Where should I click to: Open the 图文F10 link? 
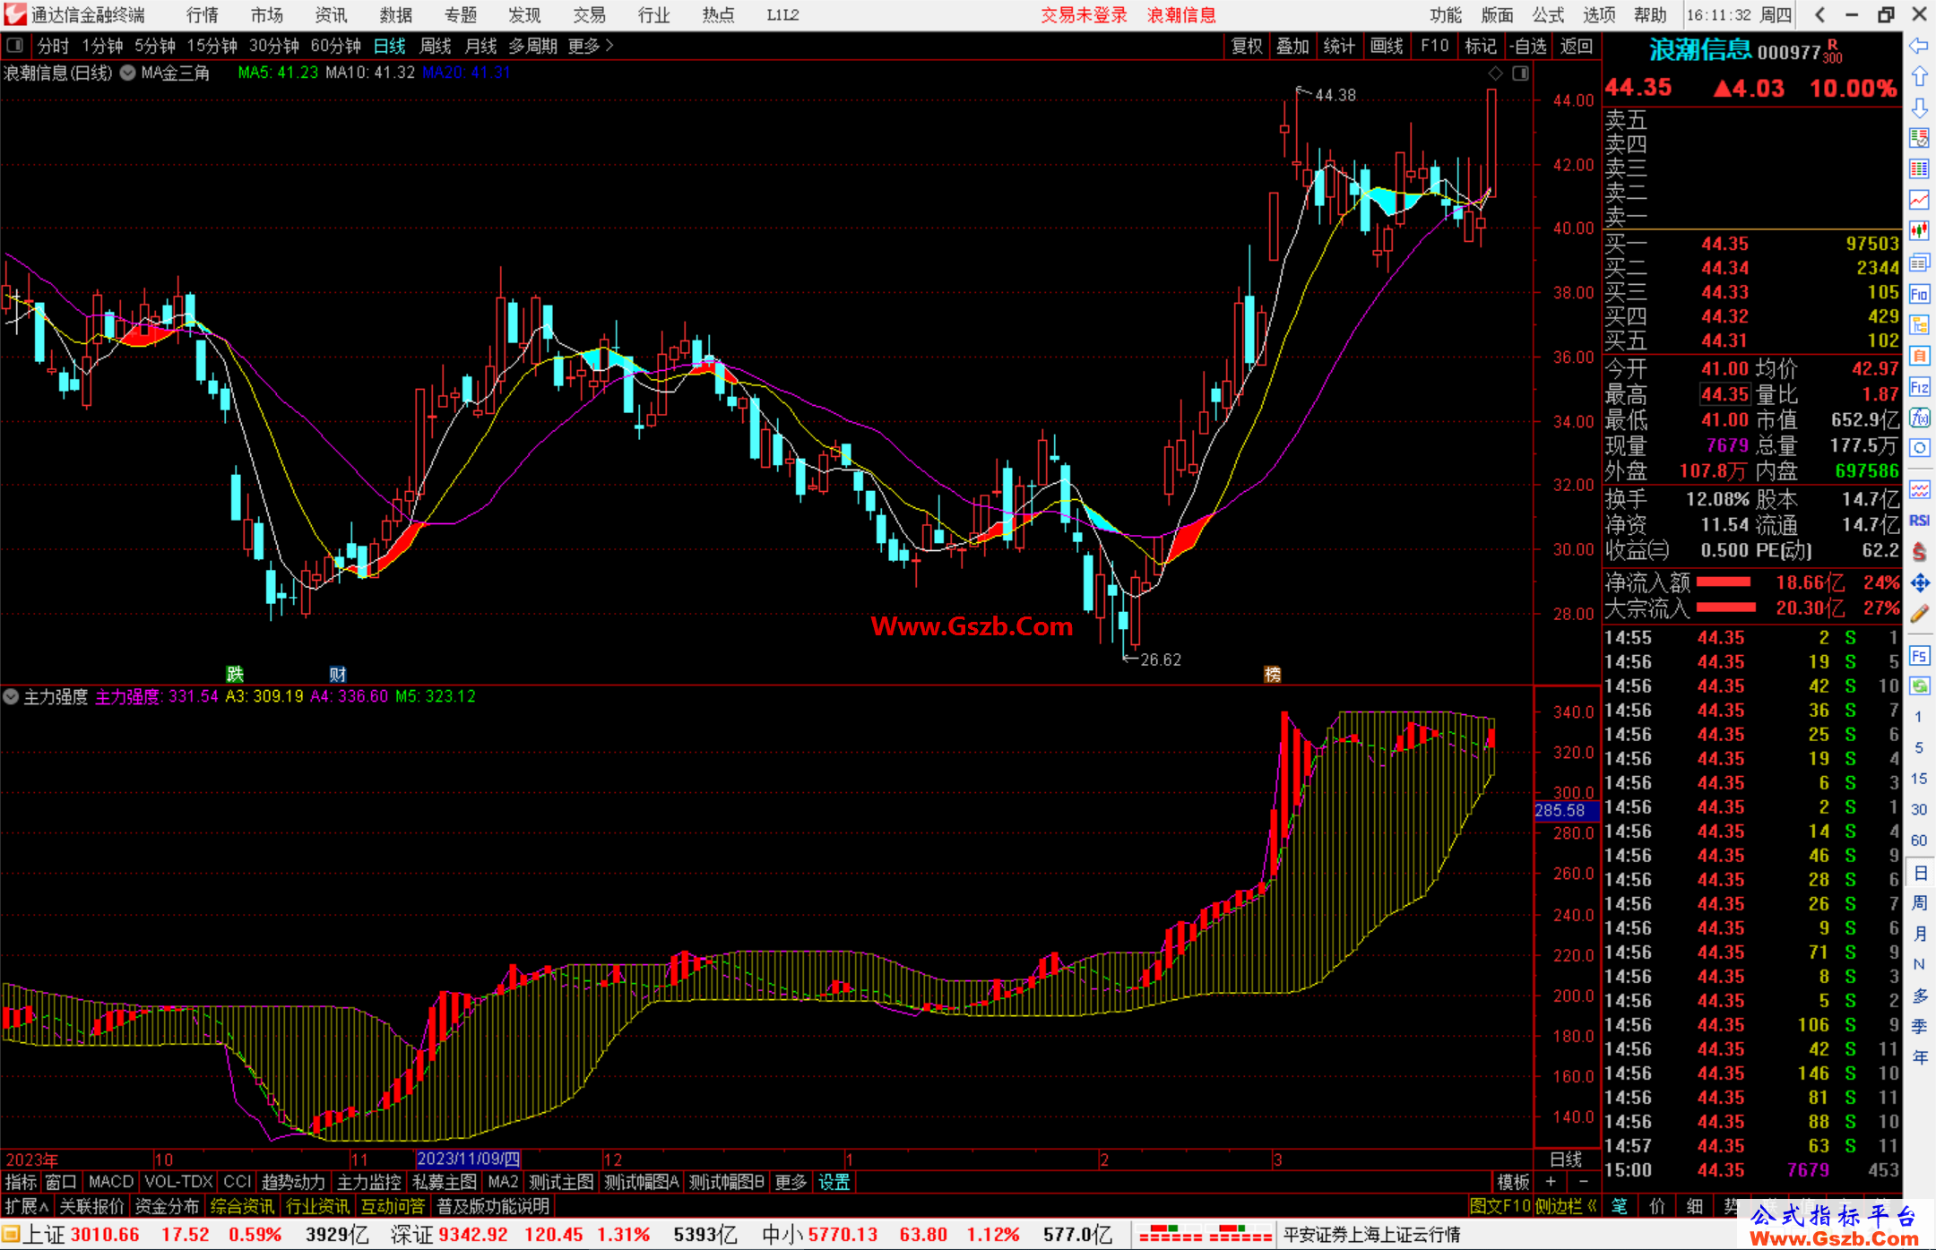coord(1500,1206)
